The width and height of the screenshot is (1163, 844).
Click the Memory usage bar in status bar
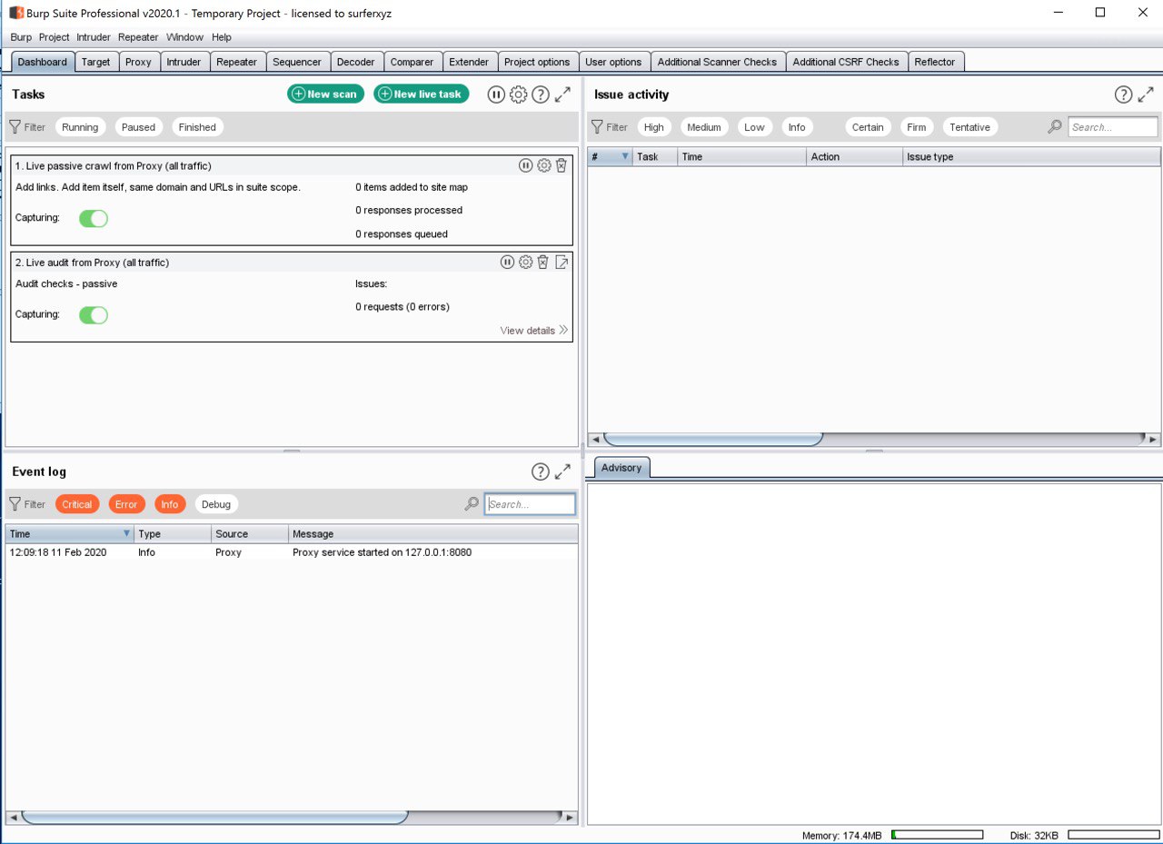[938, 835]
